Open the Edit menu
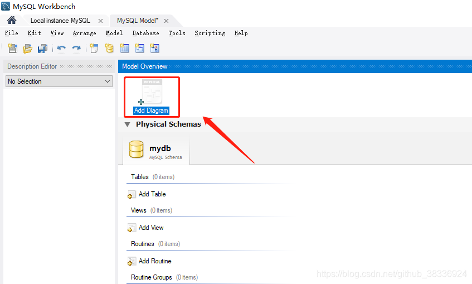 (35, 33)
